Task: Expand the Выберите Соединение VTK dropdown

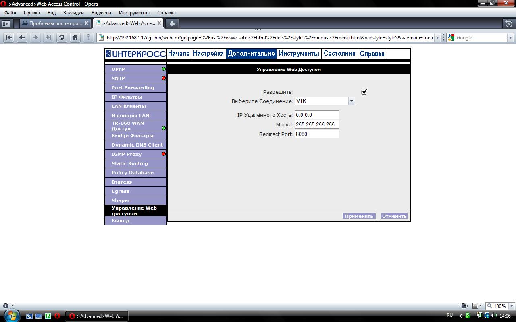Action: [351, 101]
